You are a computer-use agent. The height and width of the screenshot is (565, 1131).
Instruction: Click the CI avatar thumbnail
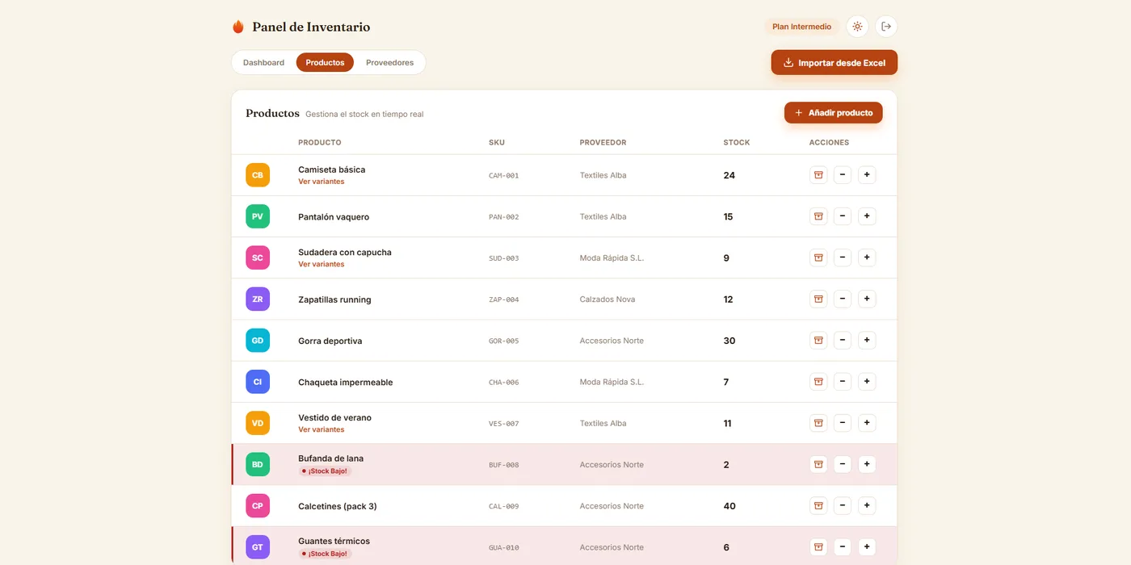[x=258, y=382]
